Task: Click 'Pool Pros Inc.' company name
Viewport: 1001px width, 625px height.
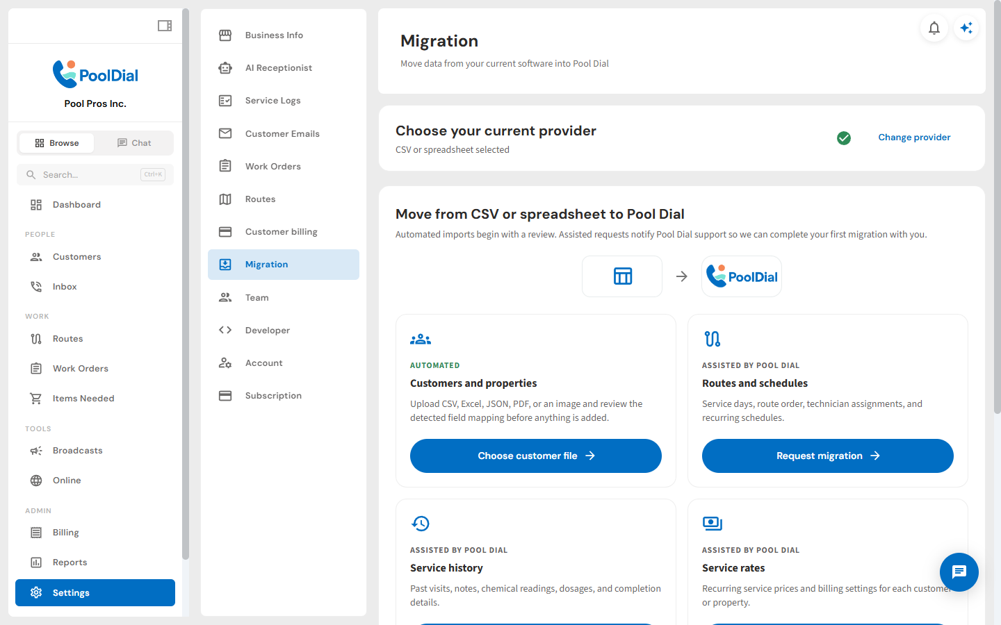Action: coord(95,103)
